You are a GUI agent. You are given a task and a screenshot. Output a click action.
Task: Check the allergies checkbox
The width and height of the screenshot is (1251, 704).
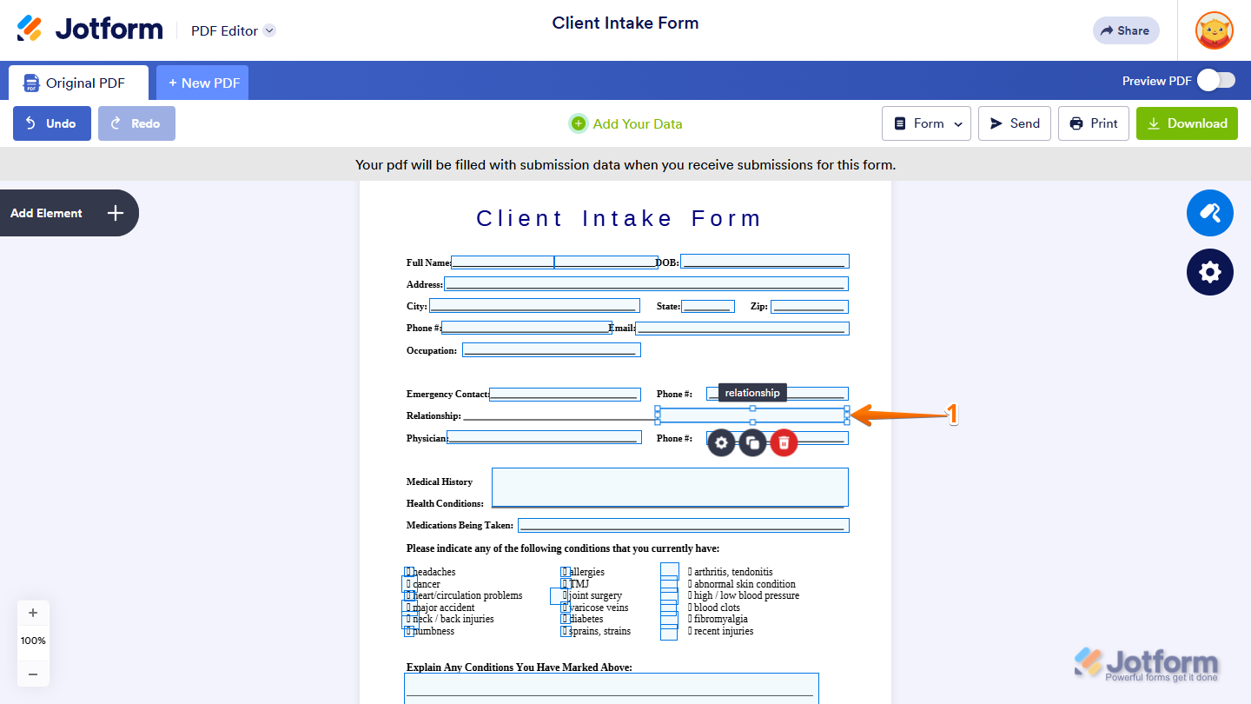click(564, 571)
